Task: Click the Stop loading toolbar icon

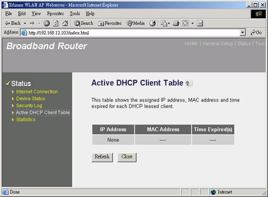Action: [x=47, y=23]
